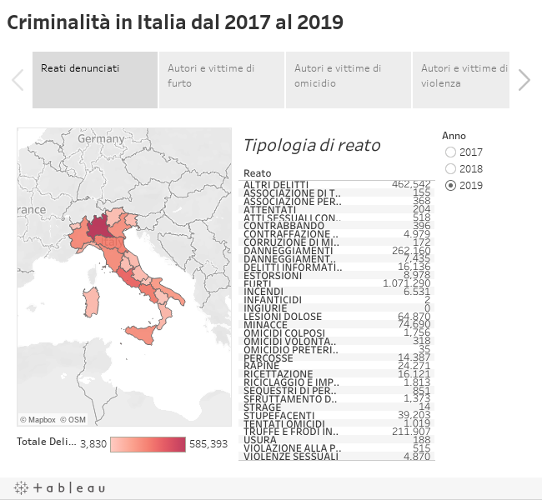Click the Tableau logo icon
The image size is (542, 500).
pyautogui.click(x=59, y=487)
